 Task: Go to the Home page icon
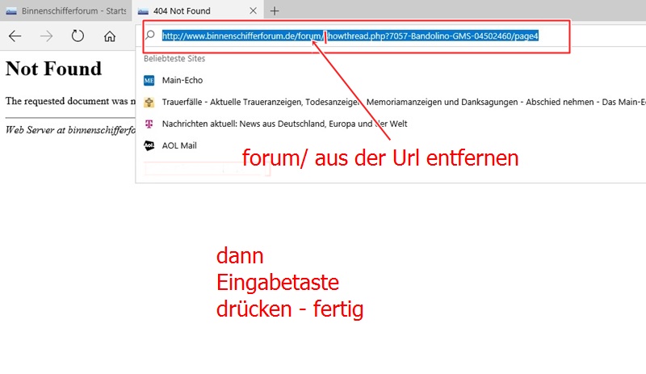(x=110, y=36)
